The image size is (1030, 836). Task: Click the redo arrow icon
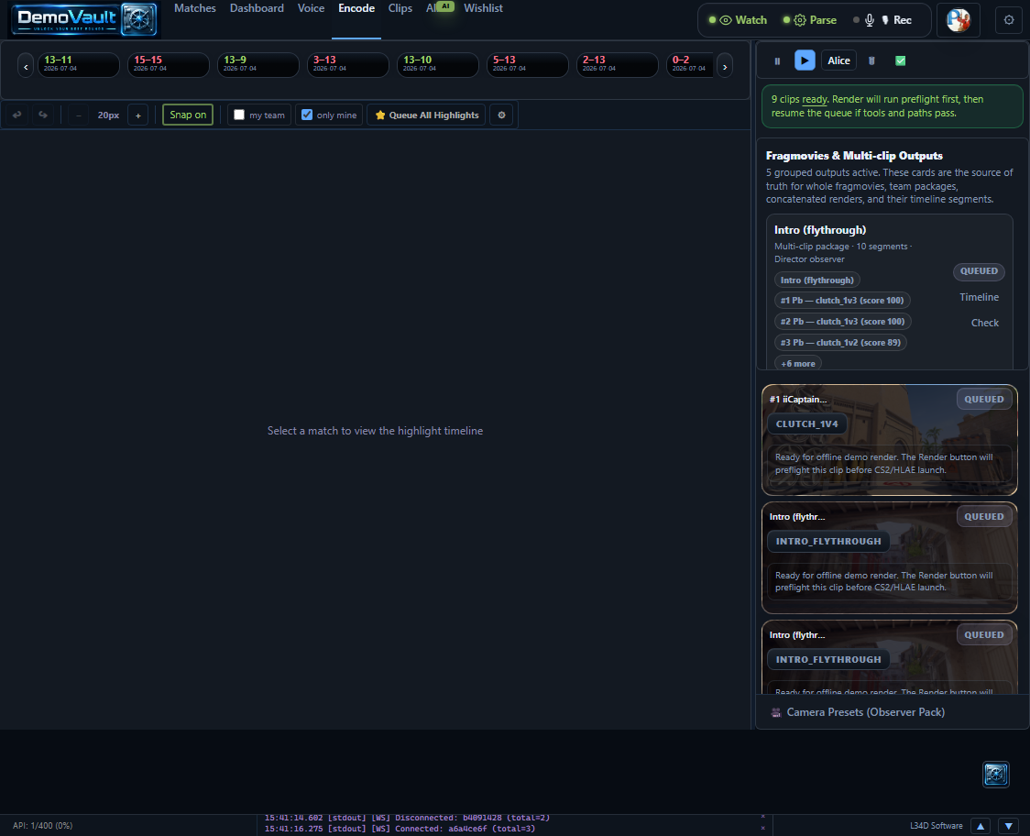[43, 115]
